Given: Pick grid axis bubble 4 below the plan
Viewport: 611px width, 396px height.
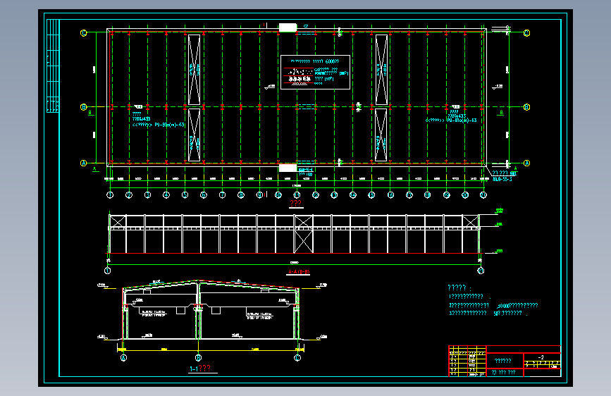Looking at the screenshot, I should [166, 195].
